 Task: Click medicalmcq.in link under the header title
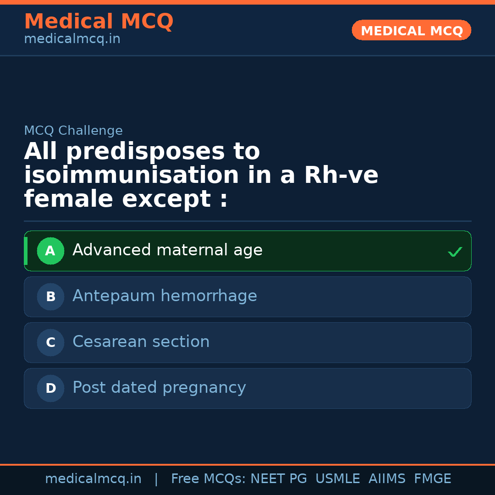(72, 39)
